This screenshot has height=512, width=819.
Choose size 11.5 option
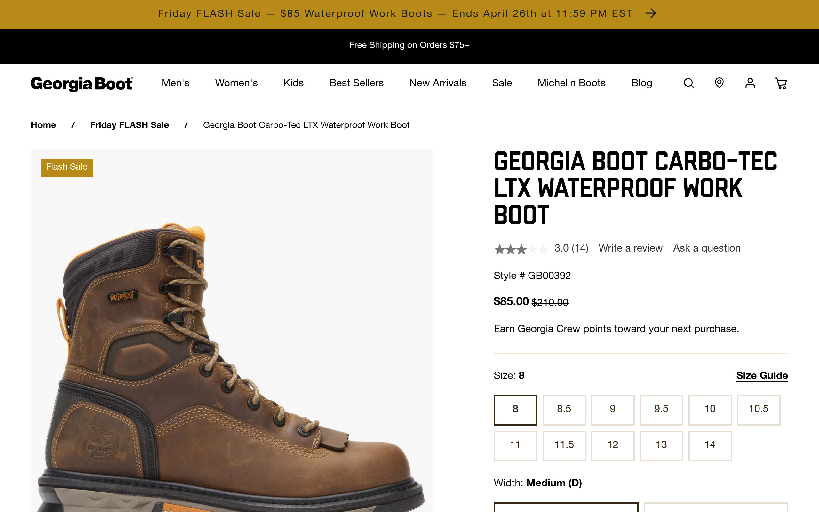(x=564, y=445)
